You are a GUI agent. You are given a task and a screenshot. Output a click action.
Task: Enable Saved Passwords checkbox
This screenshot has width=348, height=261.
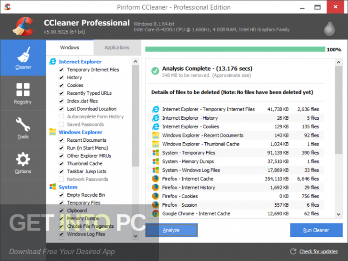click(61, 124)
